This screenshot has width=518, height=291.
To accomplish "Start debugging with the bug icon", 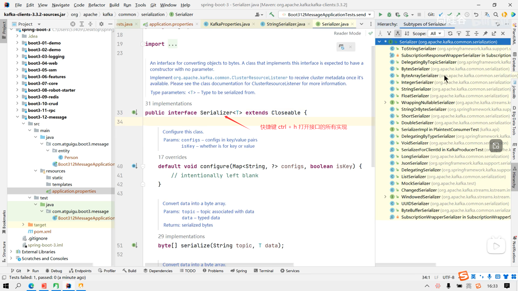I will pos(389,15).
